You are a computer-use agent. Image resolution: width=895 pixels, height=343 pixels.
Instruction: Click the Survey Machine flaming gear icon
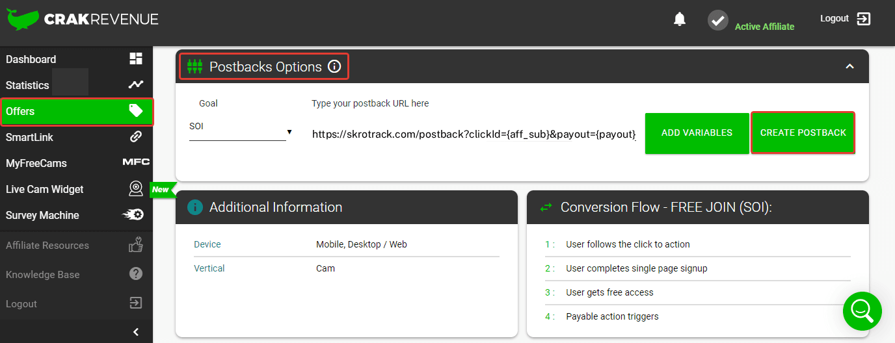(x=133, y=215)
